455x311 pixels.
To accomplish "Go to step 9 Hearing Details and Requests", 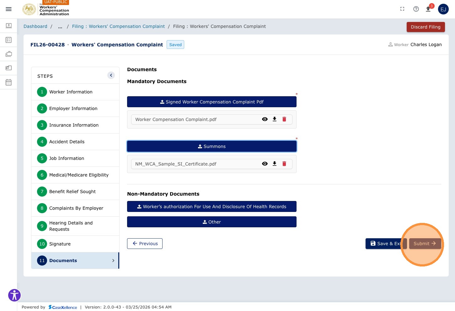I will tap(75, 226).
